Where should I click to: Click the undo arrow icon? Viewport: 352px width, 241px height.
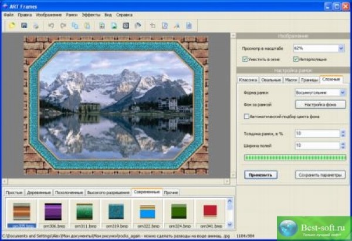51,25
